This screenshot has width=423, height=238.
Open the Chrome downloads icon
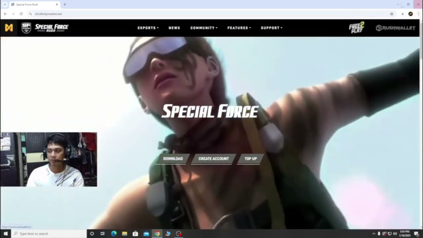pyautogui.click(x=403, y=14)
